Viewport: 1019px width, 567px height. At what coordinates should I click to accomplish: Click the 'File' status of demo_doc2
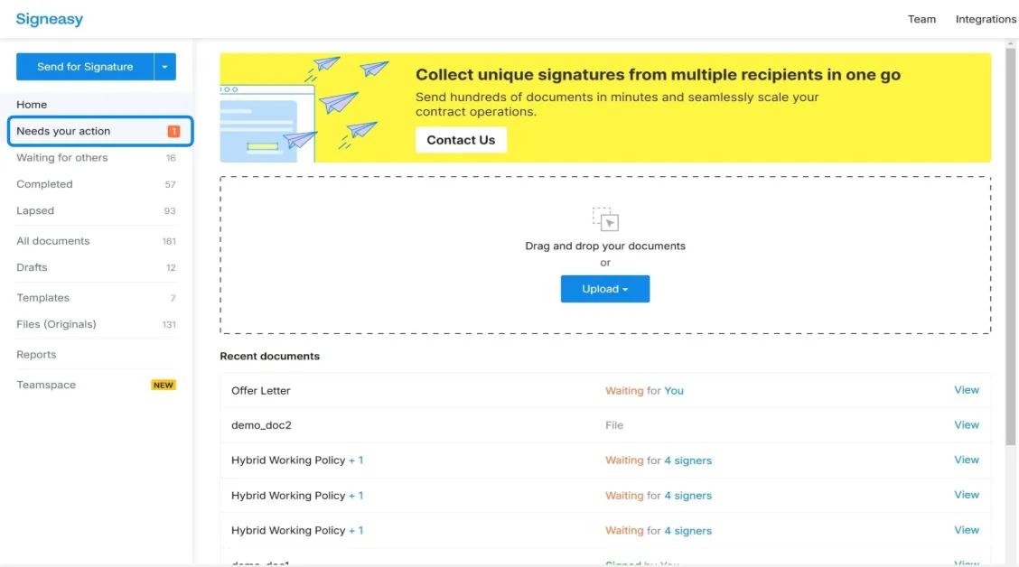coord(614,425)
